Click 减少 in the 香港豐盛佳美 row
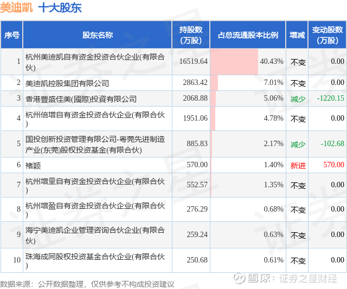 (298, 99)
